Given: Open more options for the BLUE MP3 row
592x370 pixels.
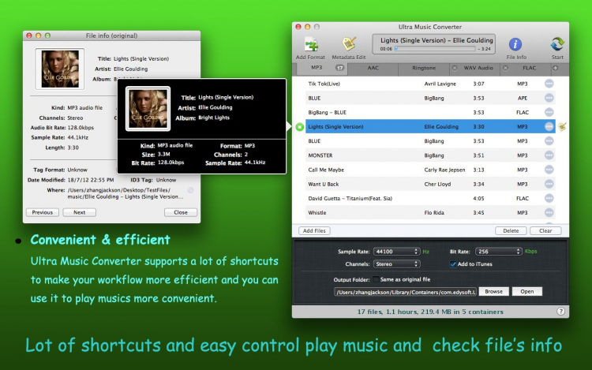Looking at the screenshot, I should click(x=549, y=141).
